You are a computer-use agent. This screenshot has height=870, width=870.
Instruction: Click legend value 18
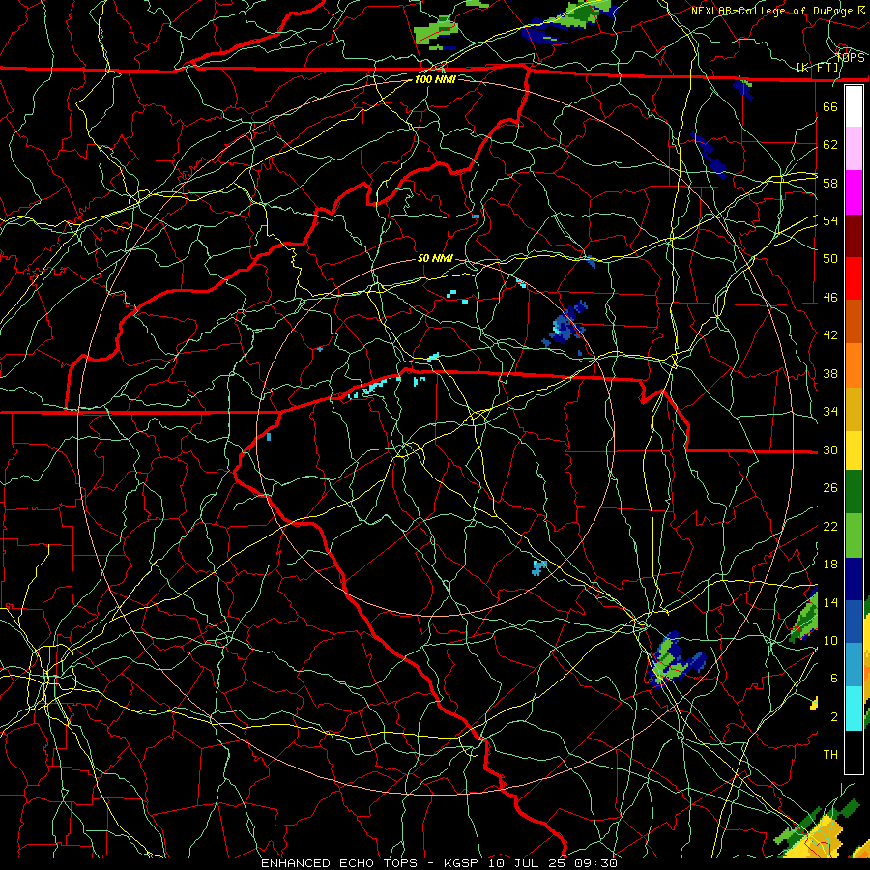pos(830,565)
